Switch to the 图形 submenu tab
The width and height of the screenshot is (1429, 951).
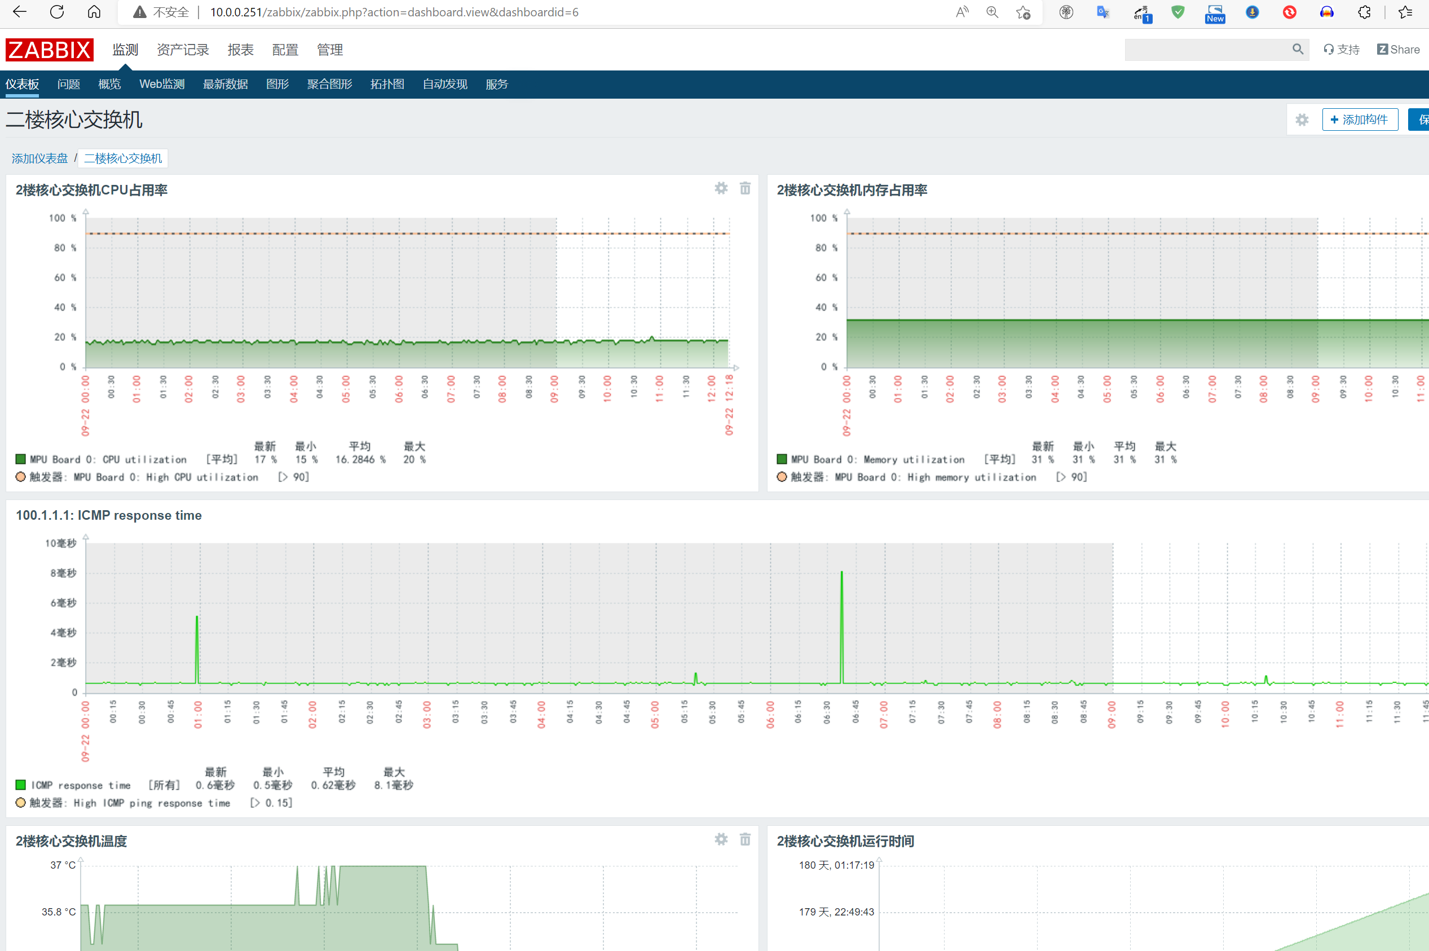click(277, 85)
